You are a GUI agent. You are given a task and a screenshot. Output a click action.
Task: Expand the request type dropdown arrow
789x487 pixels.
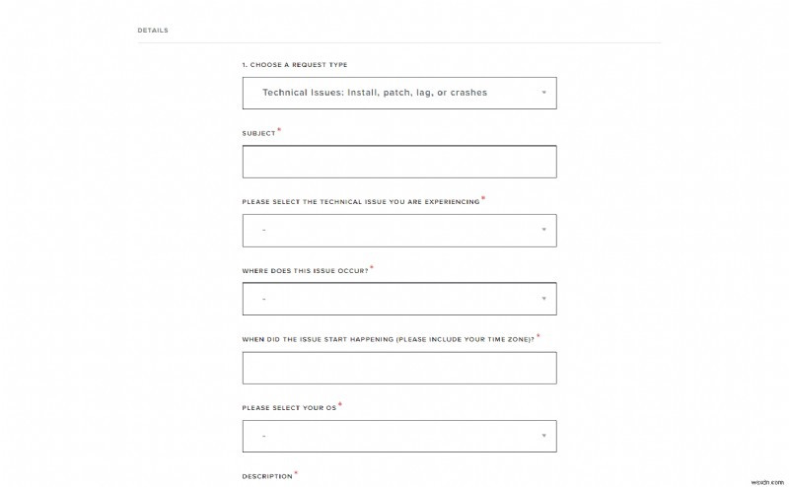coord(543,93)
